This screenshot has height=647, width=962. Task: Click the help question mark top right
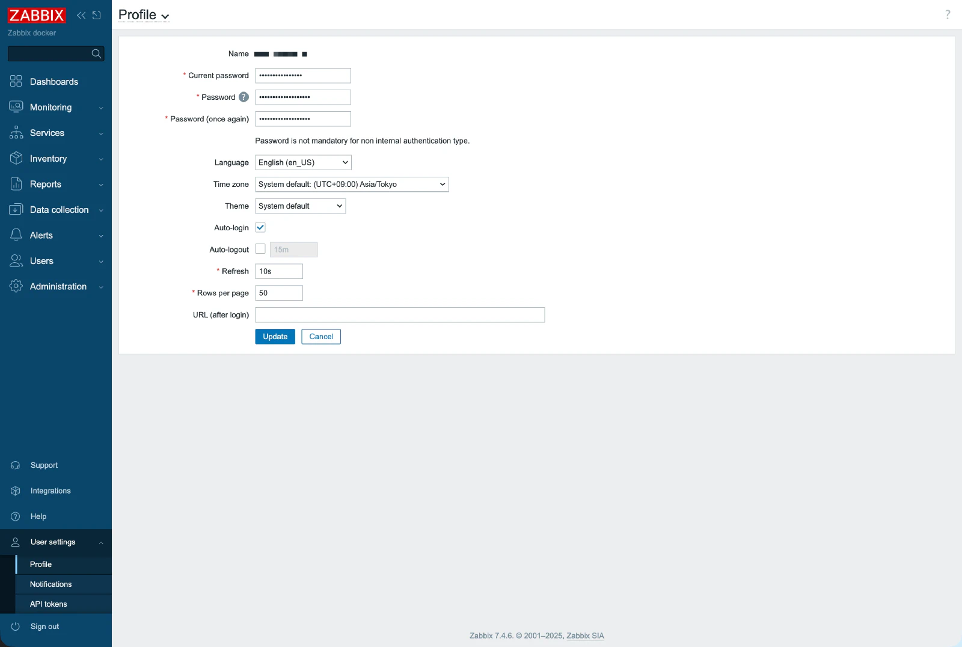click(x=948, y=14)
